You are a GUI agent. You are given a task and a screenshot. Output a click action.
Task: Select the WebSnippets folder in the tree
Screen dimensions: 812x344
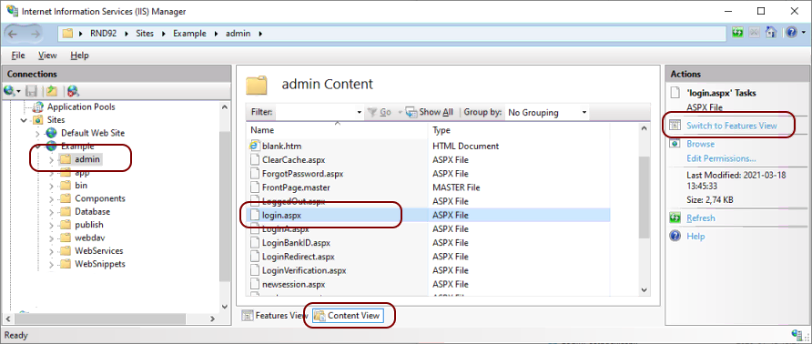coord(100,264)
